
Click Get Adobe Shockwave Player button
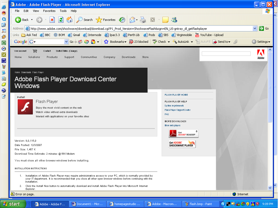[x=182, y=144]
